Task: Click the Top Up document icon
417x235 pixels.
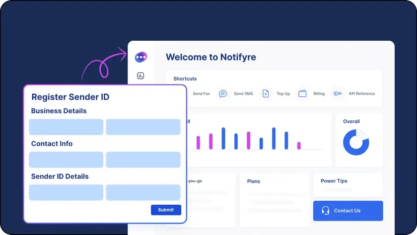Action: (266, 94)
